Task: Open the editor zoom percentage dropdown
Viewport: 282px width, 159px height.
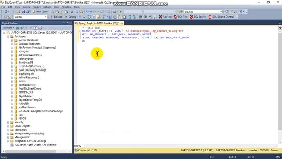Action: 85,146
